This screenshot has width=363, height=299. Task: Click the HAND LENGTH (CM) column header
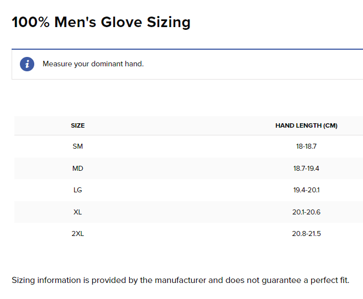point(306,125)
